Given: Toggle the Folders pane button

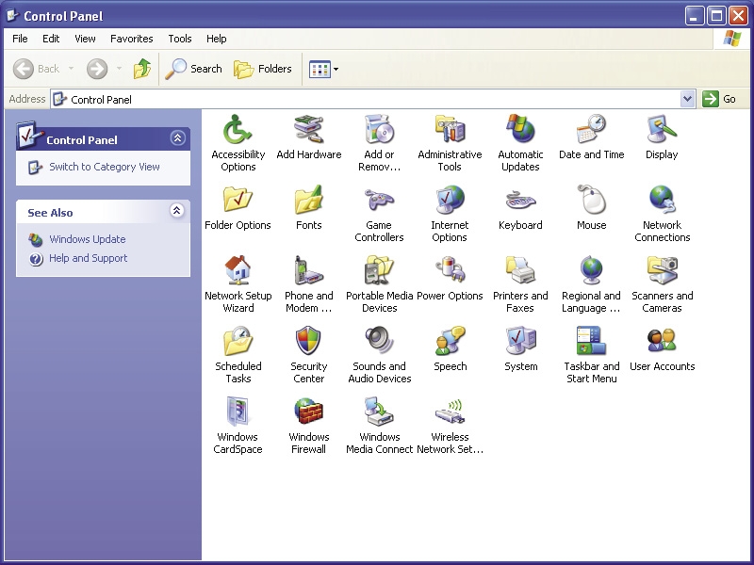Looking at the screenshot, I should coord(263,69).
